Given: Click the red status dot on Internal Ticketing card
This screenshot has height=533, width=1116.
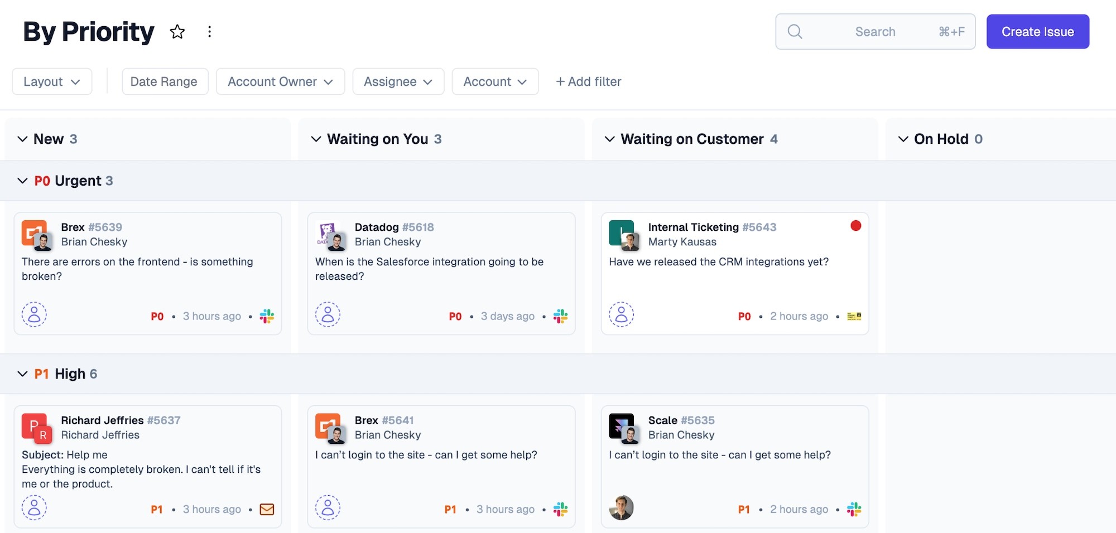Looking at the screenshot, I should 855,226.
